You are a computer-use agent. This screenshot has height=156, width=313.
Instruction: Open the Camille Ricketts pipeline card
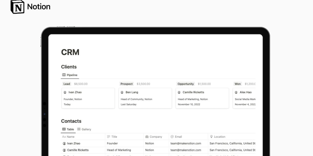[202, 98]
